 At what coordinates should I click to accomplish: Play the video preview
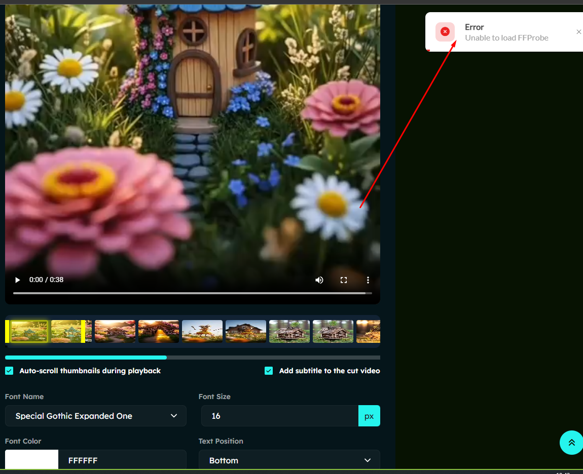[x=17, y=280]
